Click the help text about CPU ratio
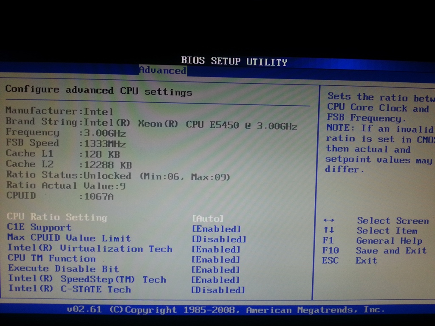The width and height of the screenshot is (435, 326). (x=380, y=133)
